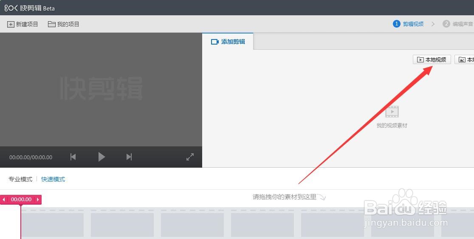The width and height of the screenshot is (474, 239).
Task: Play the preview video
Action: [102, 157]
